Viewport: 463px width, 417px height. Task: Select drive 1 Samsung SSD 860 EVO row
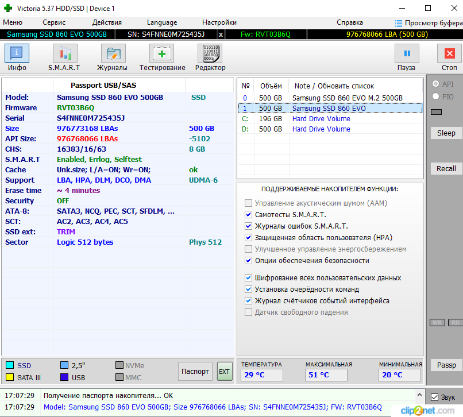pos(330,109)
